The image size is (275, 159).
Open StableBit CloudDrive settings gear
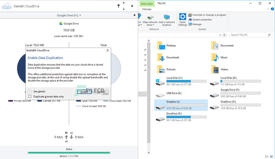tap(118, 6)
